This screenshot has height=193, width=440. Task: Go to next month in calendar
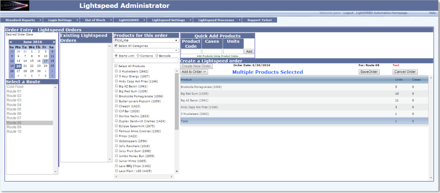(x=54, y=42)
